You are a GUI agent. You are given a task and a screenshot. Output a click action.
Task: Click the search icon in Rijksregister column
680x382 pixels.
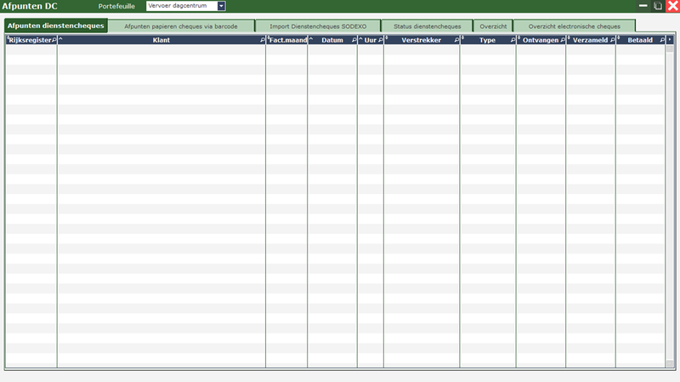point(54,40)
